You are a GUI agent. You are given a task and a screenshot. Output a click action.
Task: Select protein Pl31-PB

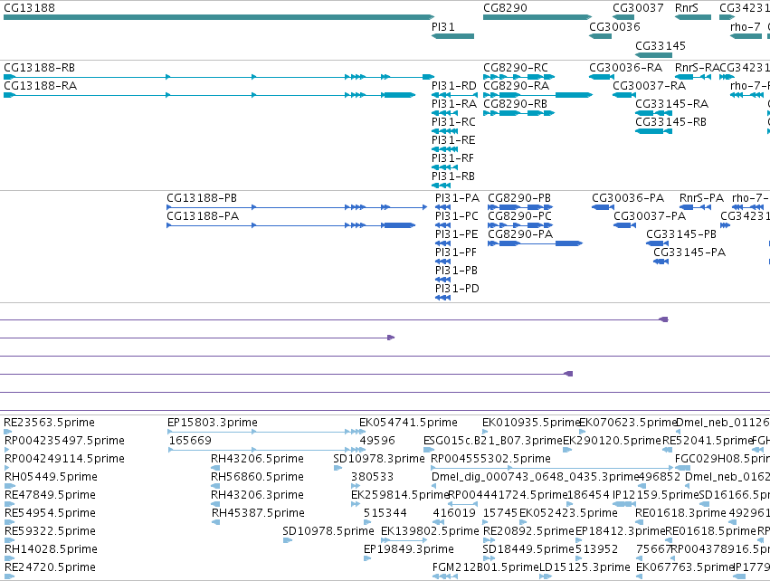(443, 280)
